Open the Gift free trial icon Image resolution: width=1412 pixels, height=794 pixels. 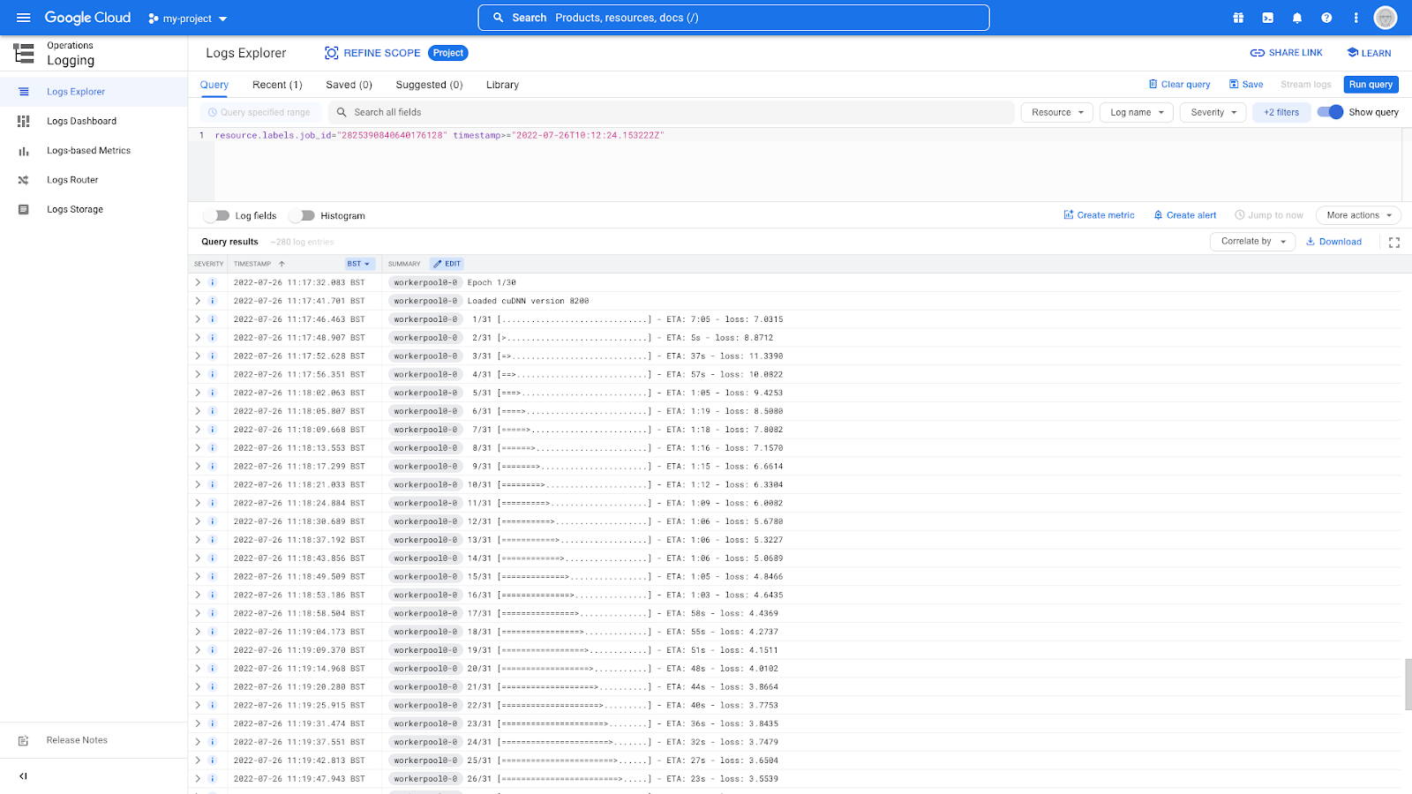[x=1238, y=18]
